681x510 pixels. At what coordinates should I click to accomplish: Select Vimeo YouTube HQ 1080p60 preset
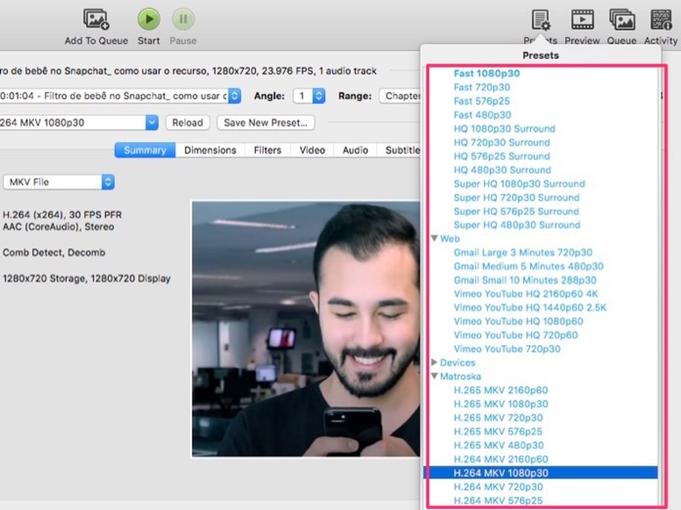click(x=518, y=322)
